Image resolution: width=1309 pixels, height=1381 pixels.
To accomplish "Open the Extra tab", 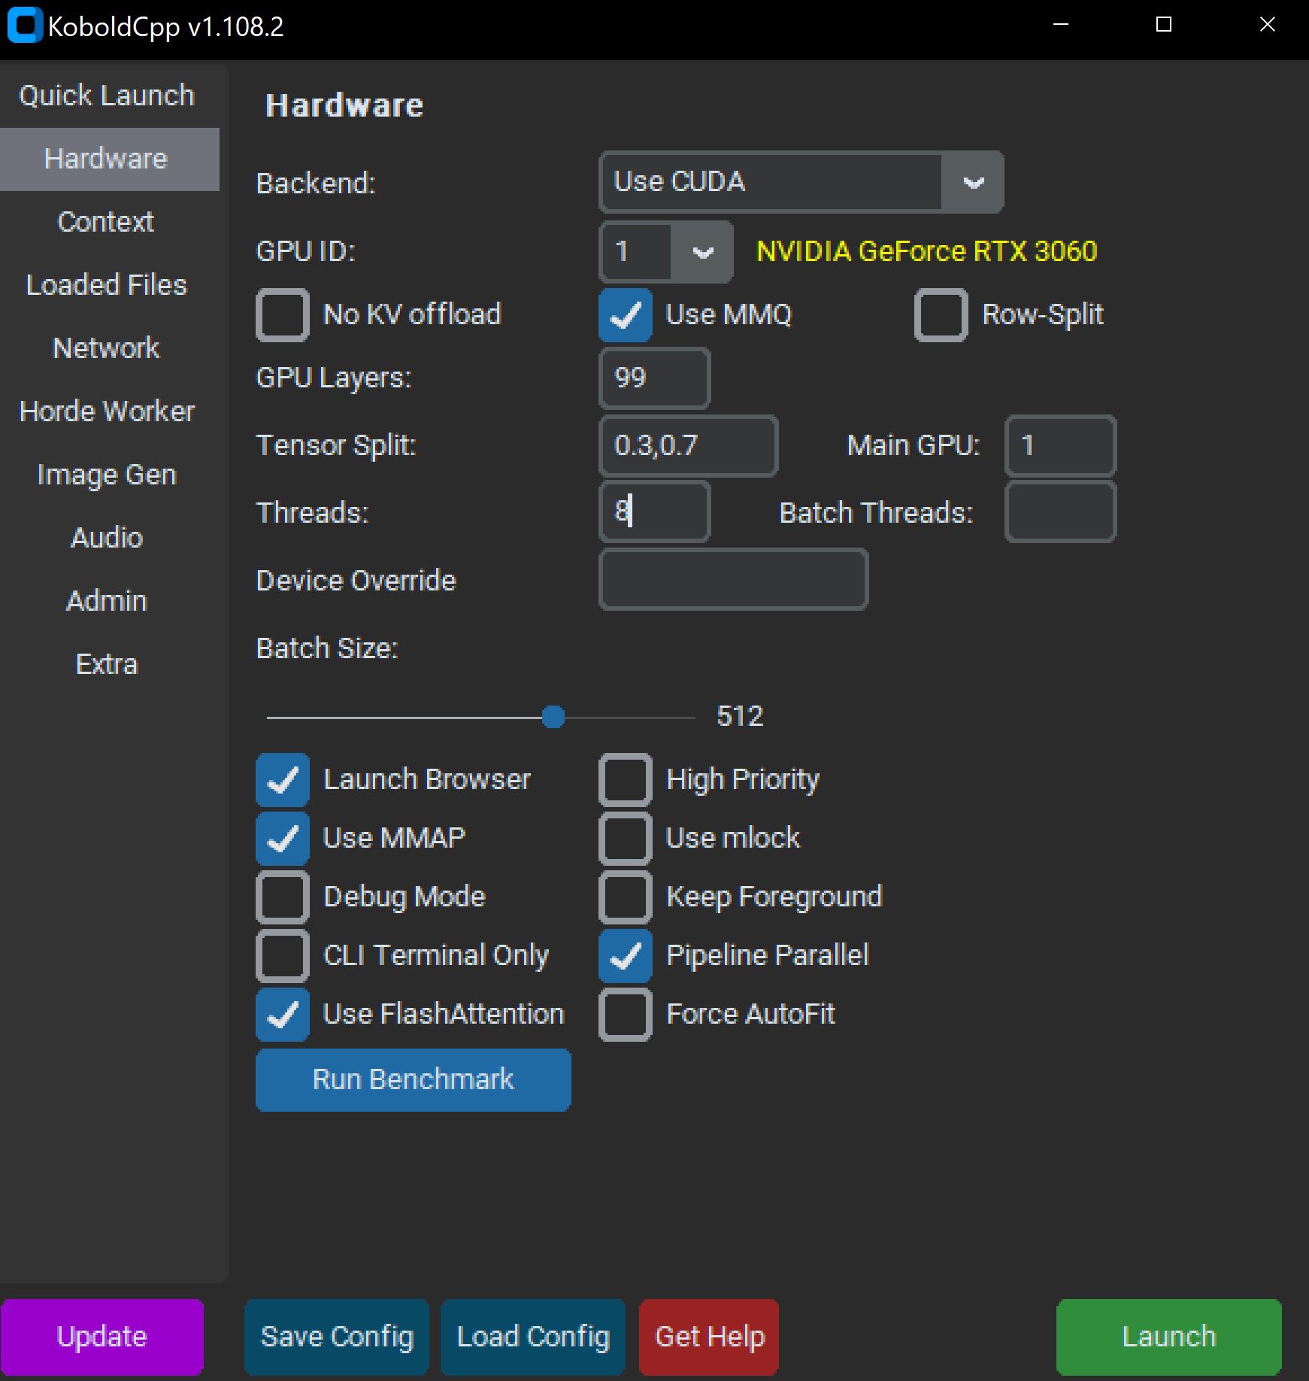I will (107, 664).
